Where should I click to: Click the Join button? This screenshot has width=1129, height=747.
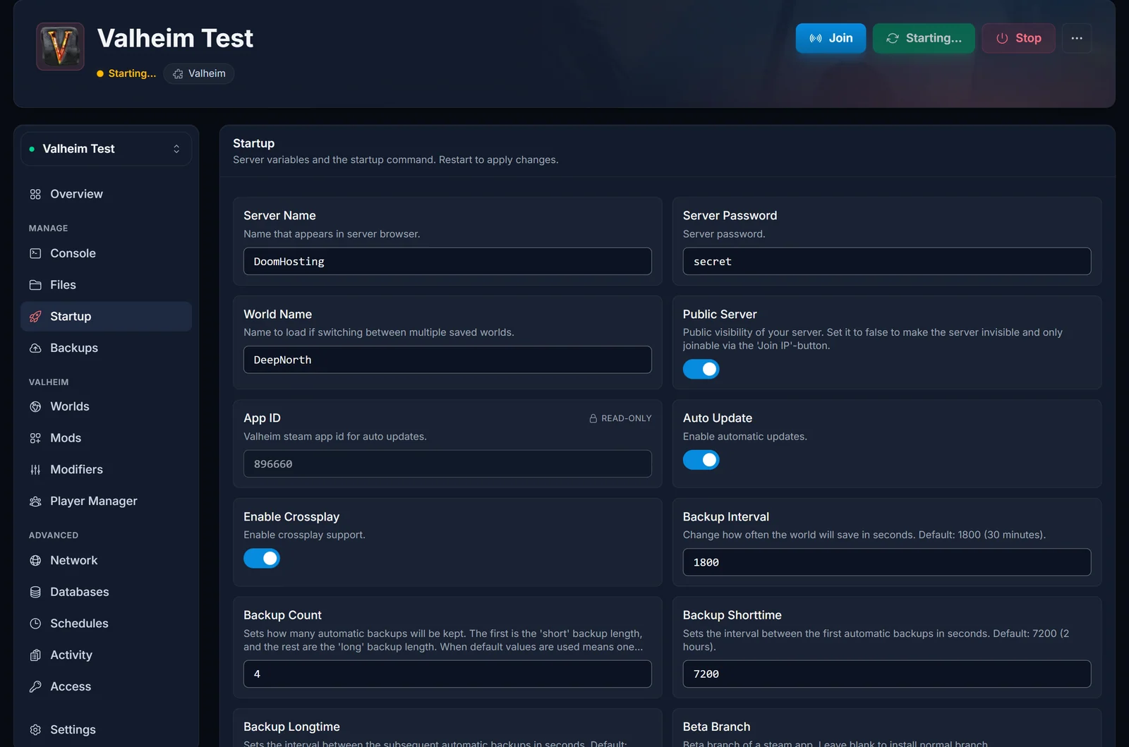point(831,38)
